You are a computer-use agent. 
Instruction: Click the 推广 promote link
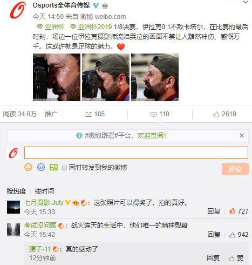pyautogui.click(x=51, y=114)
